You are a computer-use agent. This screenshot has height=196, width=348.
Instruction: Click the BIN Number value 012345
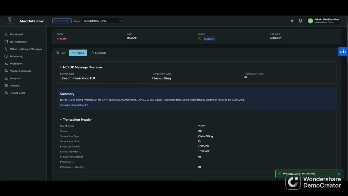point(202,126)
